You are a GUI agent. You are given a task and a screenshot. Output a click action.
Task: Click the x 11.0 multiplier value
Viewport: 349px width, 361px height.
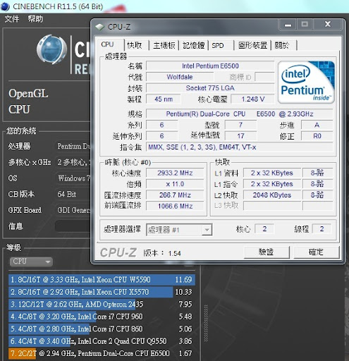(175, 184)
